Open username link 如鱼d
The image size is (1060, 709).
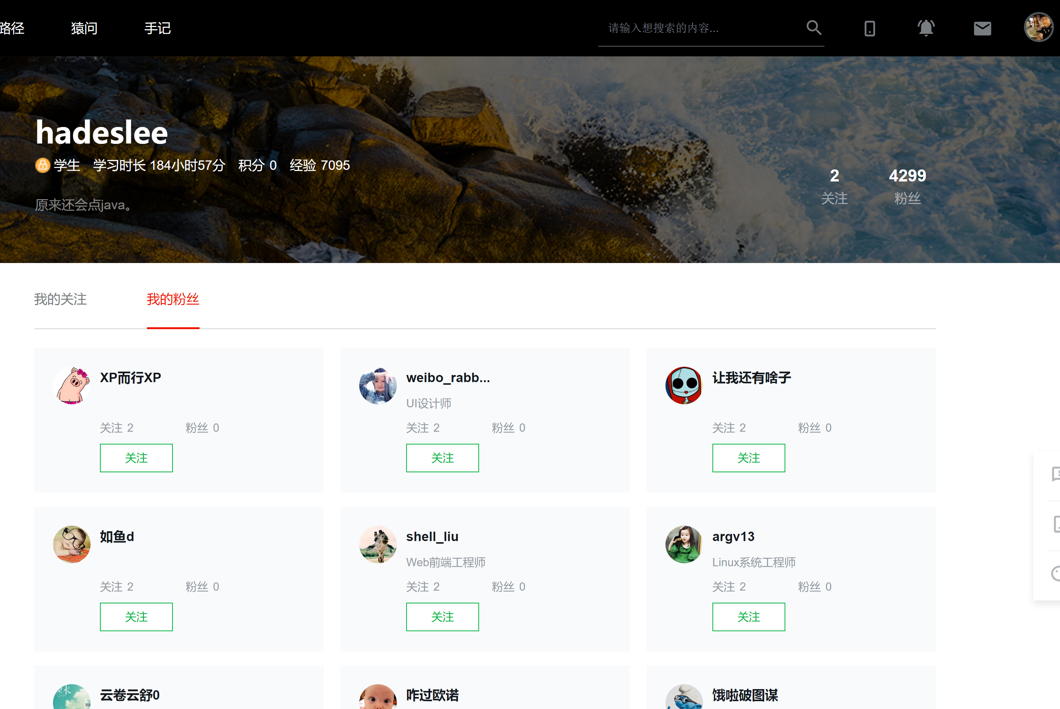[117, 537]
